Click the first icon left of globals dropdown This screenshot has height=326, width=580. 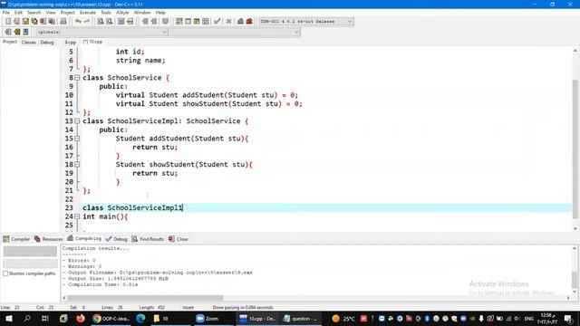pos(8,33)
